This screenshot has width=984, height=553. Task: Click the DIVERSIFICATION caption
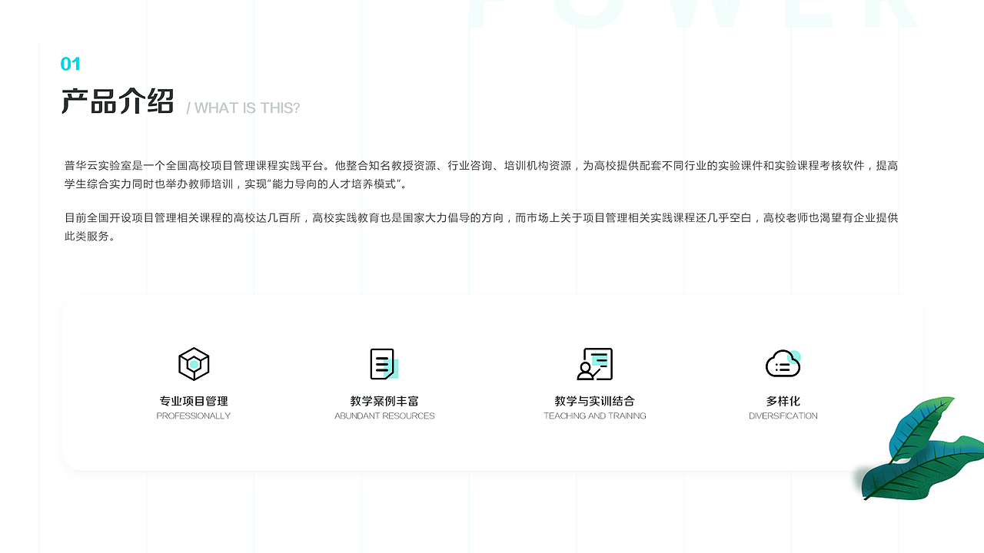tap(783, 416)
